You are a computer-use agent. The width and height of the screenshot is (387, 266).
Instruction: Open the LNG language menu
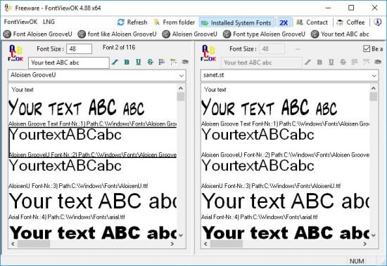pyautogui.click(x=49, y=22)
